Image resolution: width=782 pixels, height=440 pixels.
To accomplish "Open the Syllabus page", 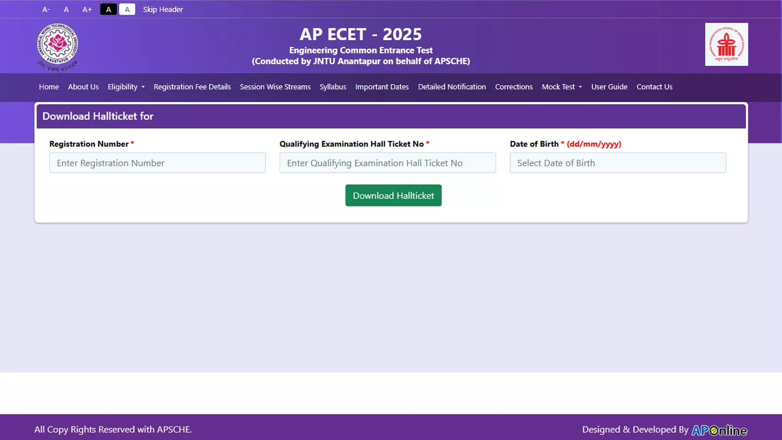I will [333, 87].
